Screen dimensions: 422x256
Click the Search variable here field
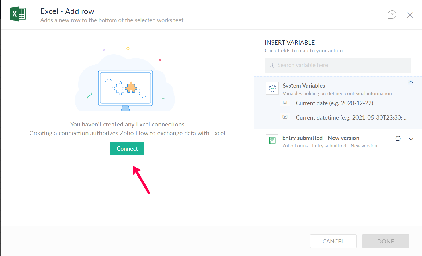coord(338,65)
